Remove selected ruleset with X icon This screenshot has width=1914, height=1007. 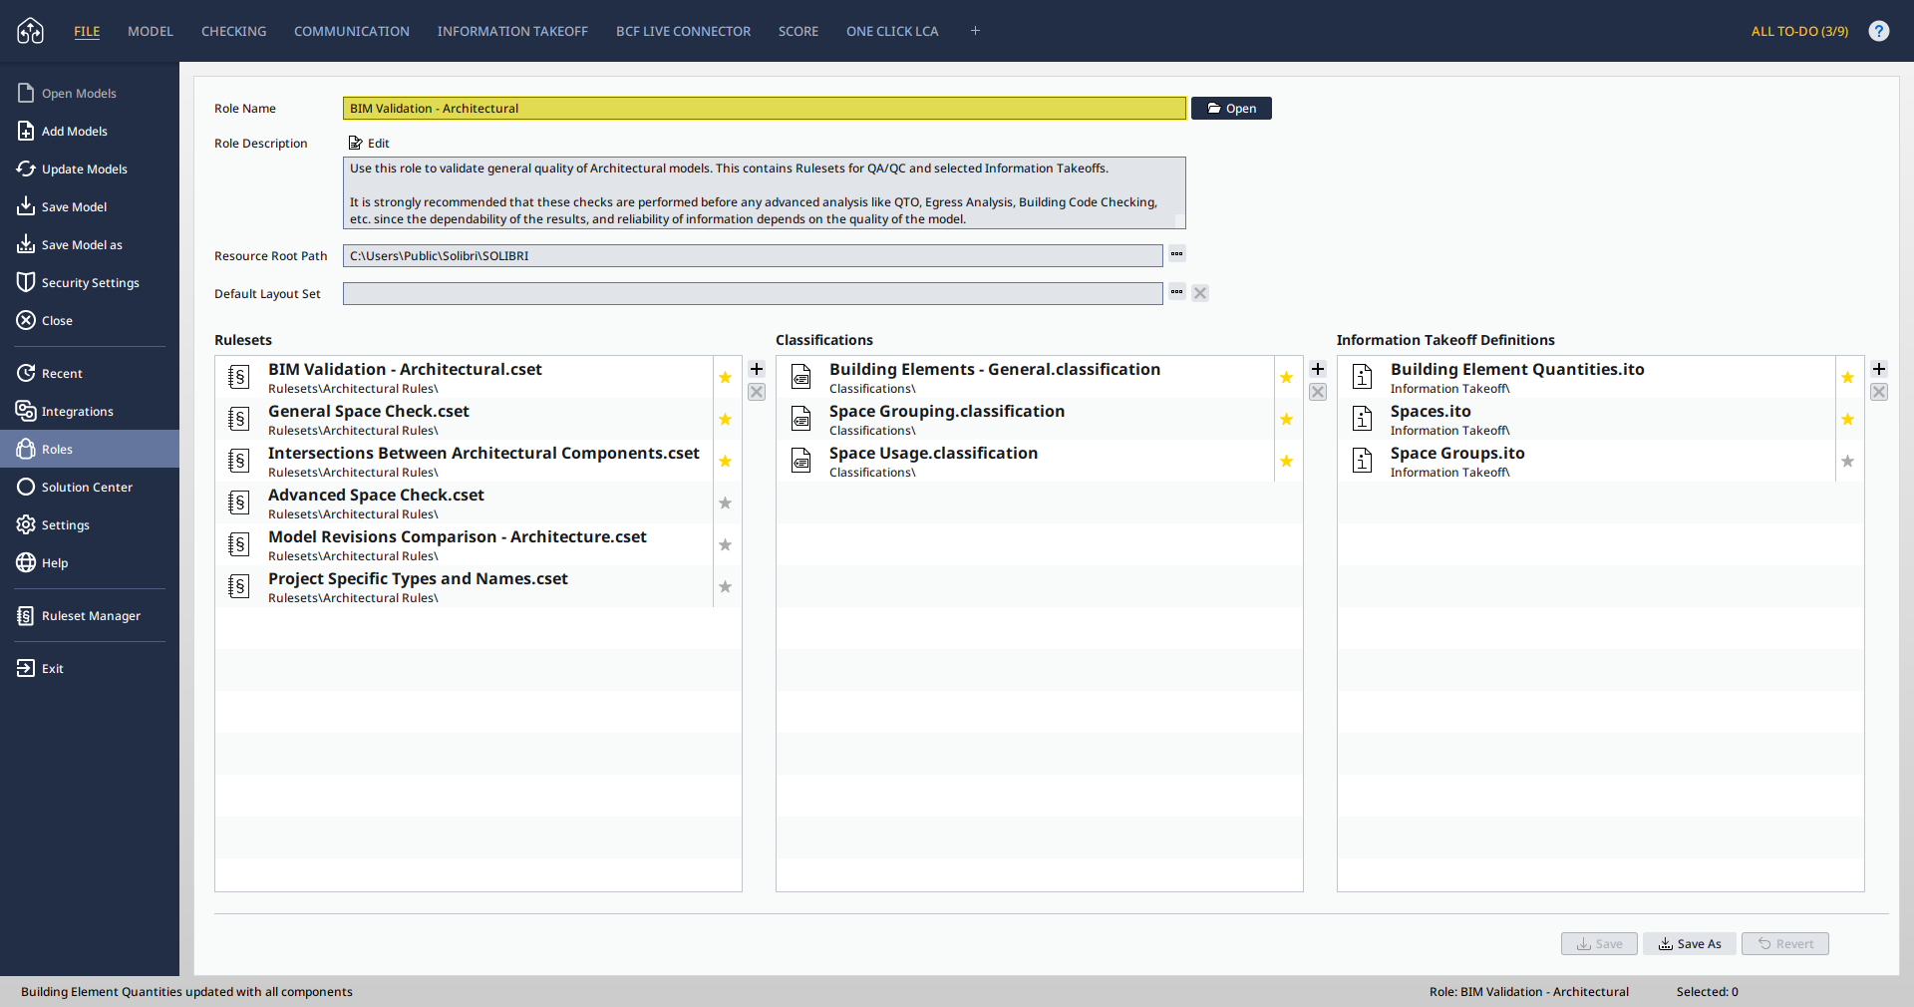click(757, 392)
